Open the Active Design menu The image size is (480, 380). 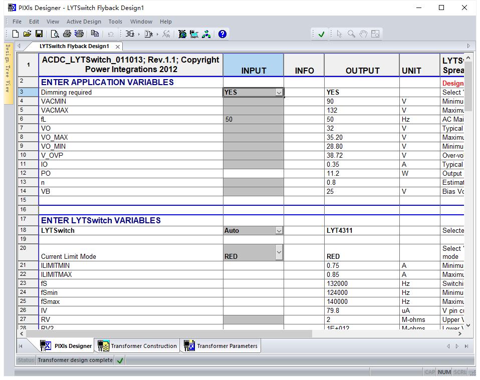pos(84,22)
